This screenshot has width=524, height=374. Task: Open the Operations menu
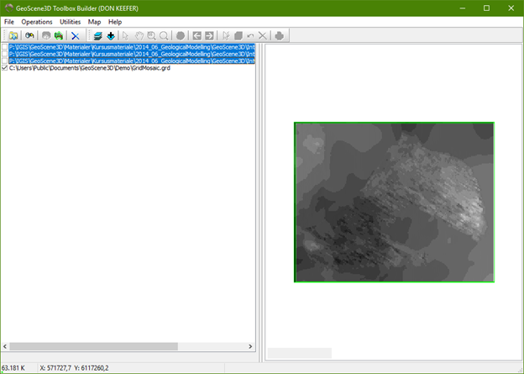point(37,22)
